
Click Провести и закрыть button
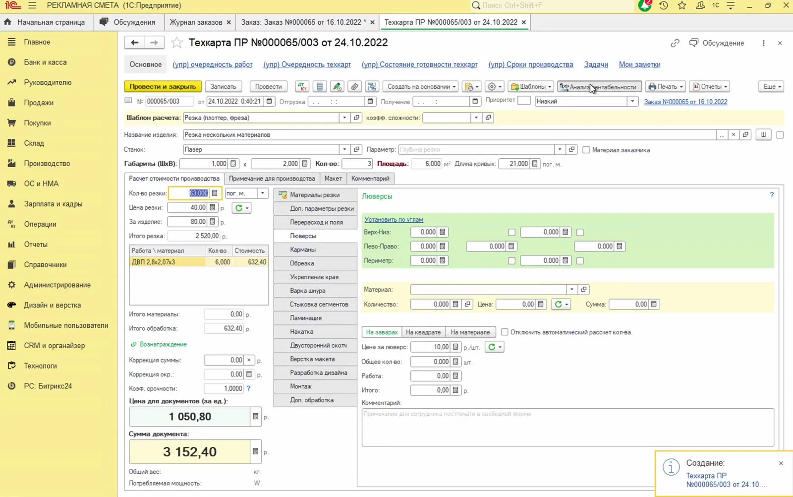click(163, 86)
